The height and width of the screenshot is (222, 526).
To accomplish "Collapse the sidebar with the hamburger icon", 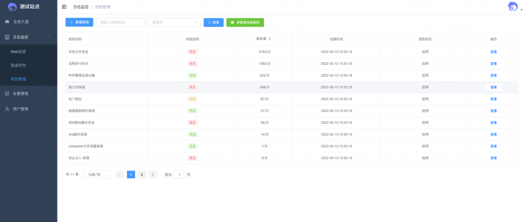I will coord(64,7).
